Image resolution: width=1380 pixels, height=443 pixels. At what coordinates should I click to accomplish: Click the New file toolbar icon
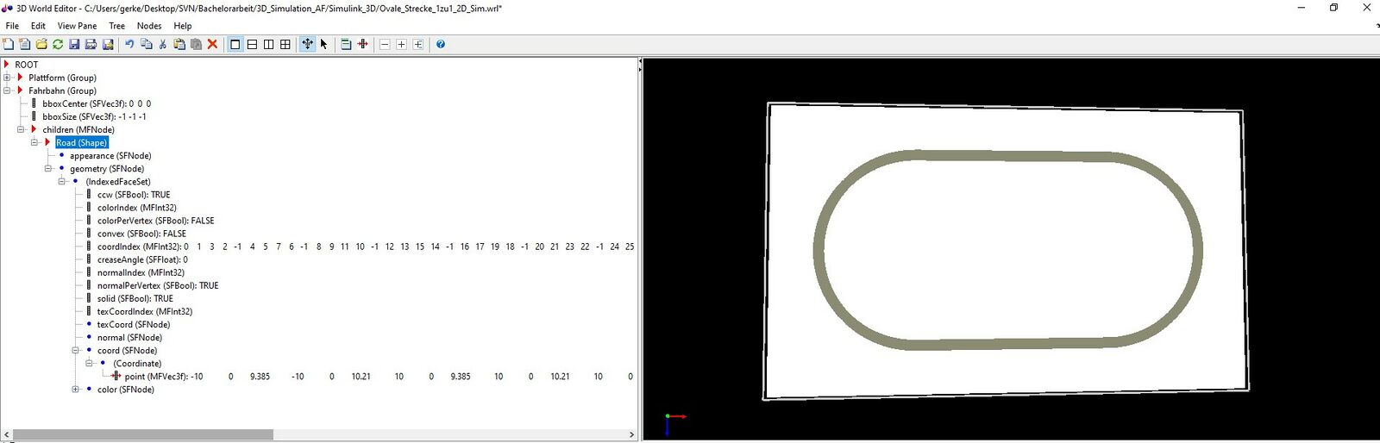coord(9,44)
